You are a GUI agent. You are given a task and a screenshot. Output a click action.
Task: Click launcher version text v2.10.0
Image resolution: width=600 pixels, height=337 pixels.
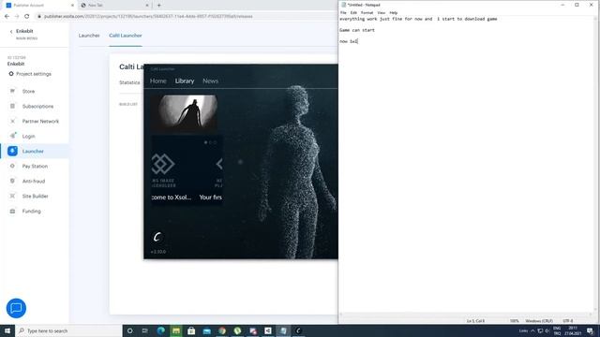point(158,252)
